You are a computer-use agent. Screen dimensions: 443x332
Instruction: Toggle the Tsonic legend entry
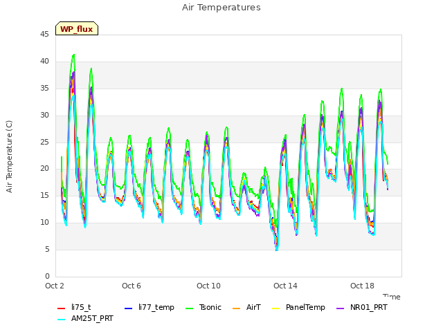click(x=204, y=307)
